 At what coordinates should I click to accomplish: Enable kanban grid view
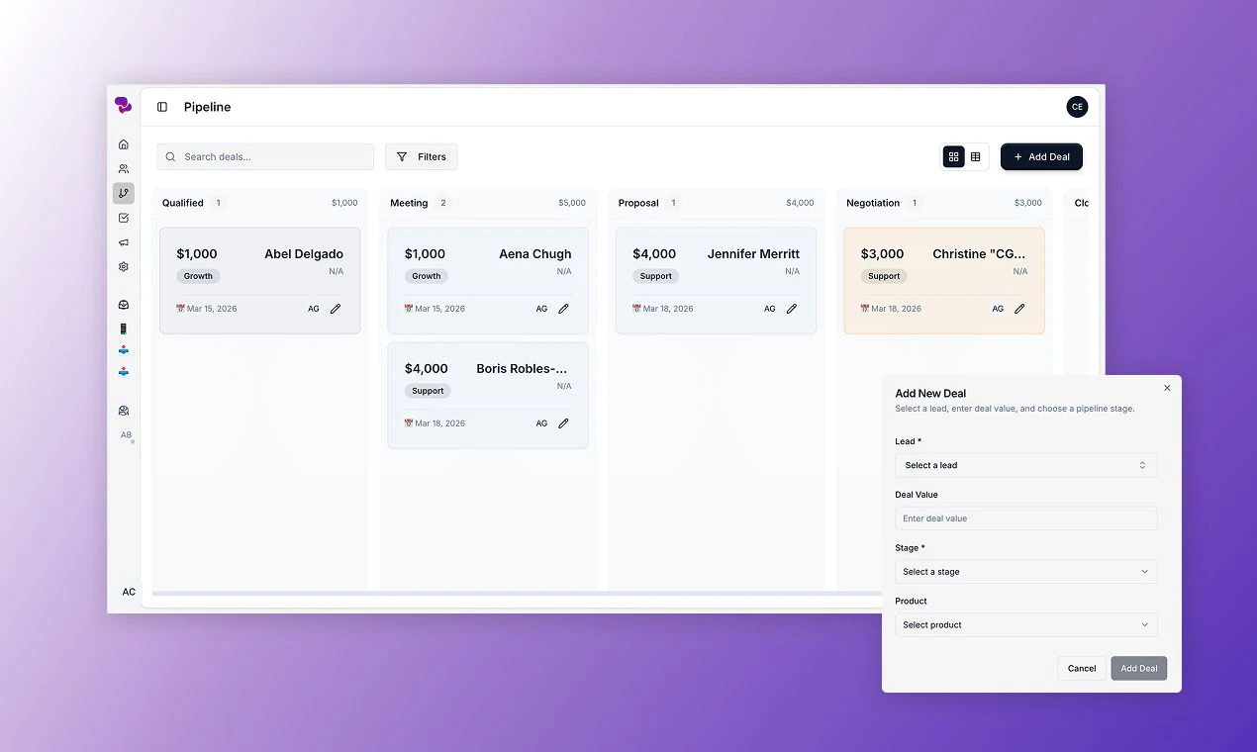[953, 156]
